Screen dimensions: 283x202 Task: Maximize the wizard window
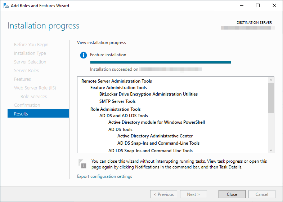coord(258,6)
